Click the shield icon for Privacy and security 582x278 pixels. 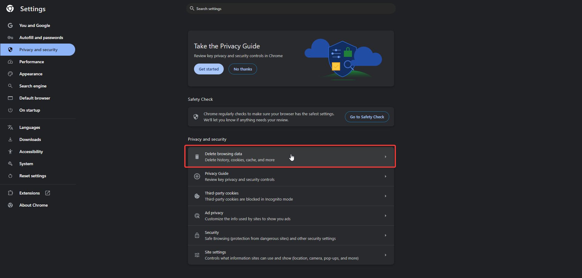click(x=10, y=50)
